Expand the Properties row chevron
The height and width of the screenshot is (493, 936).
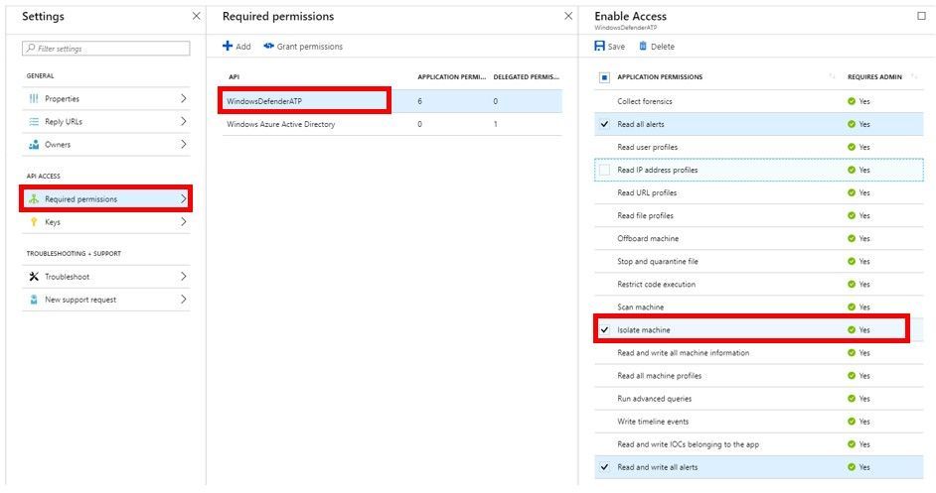184,99
